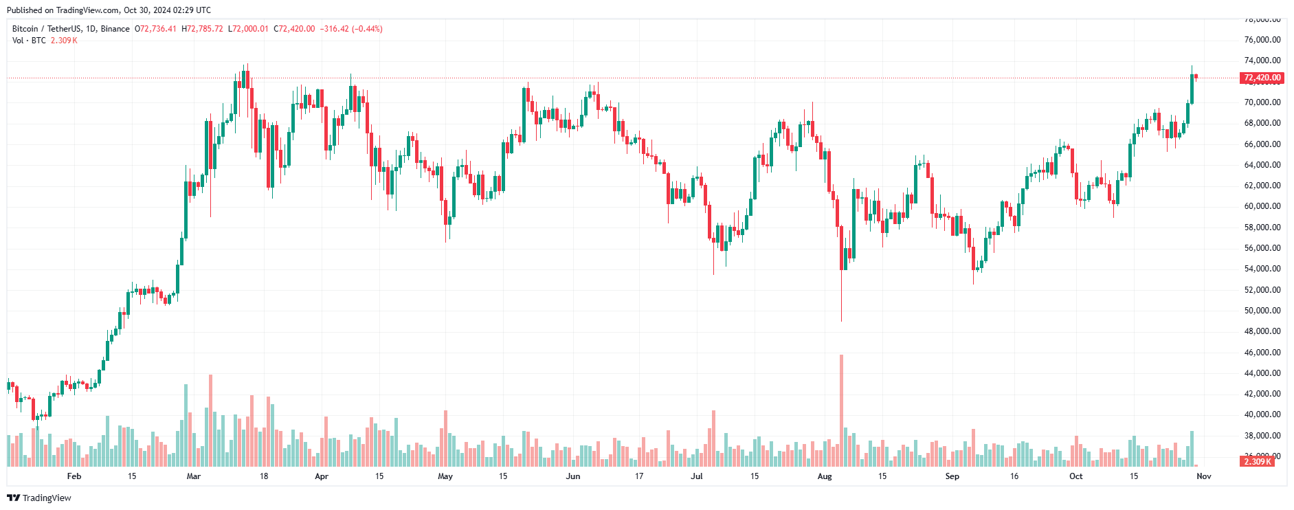This screenshot has width=1294, height=510.
Task: Click the 74,000.00 price axis label
Action: tap(1262, 60)
